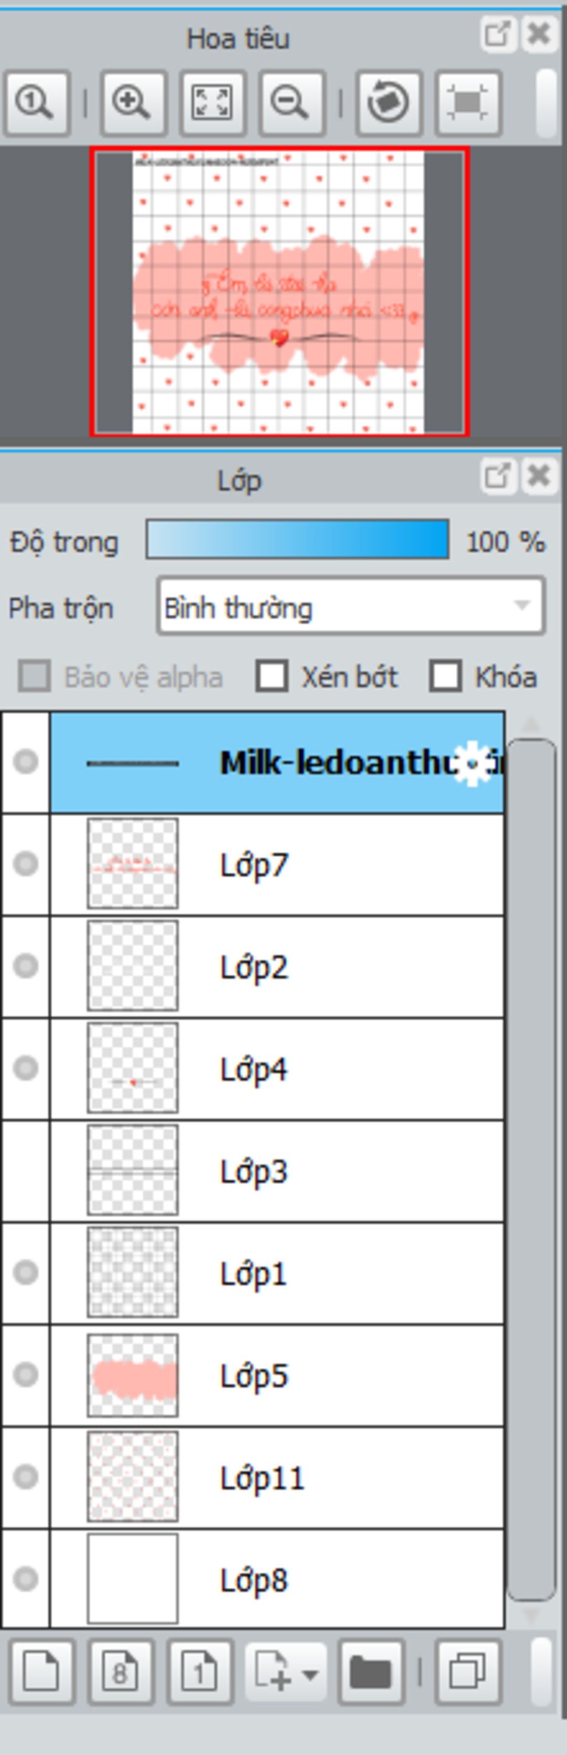Enable the Khóa lock checkbox

pyautogui.click(x=446, y=677)
